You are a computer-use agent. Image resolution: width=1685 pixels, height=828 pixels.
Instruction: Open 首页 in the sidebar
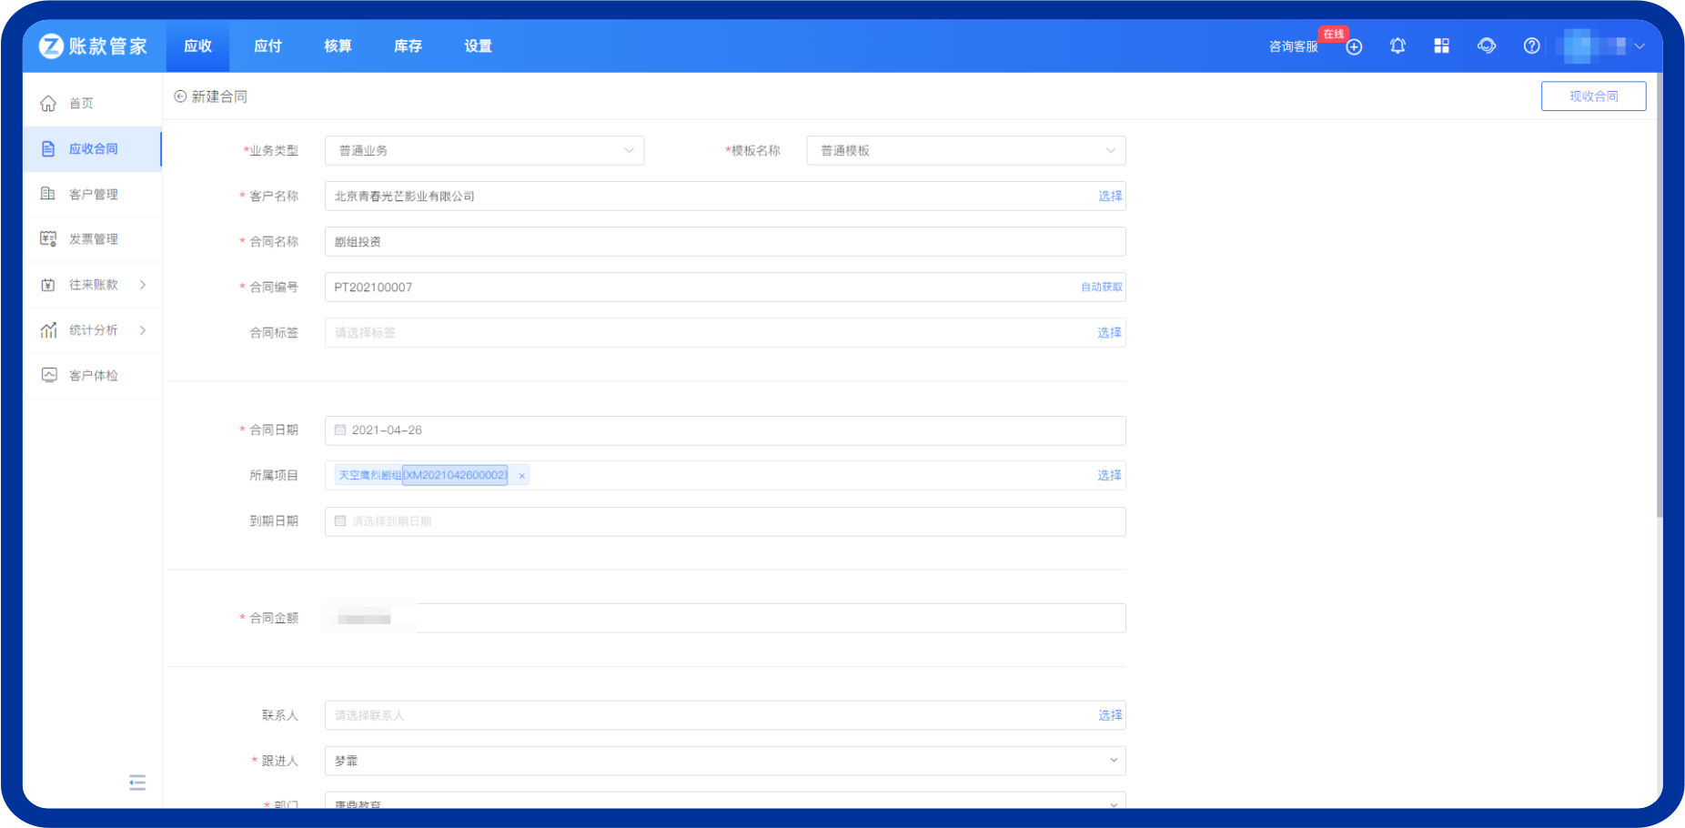pyautogui.click(x=92, y=104)
